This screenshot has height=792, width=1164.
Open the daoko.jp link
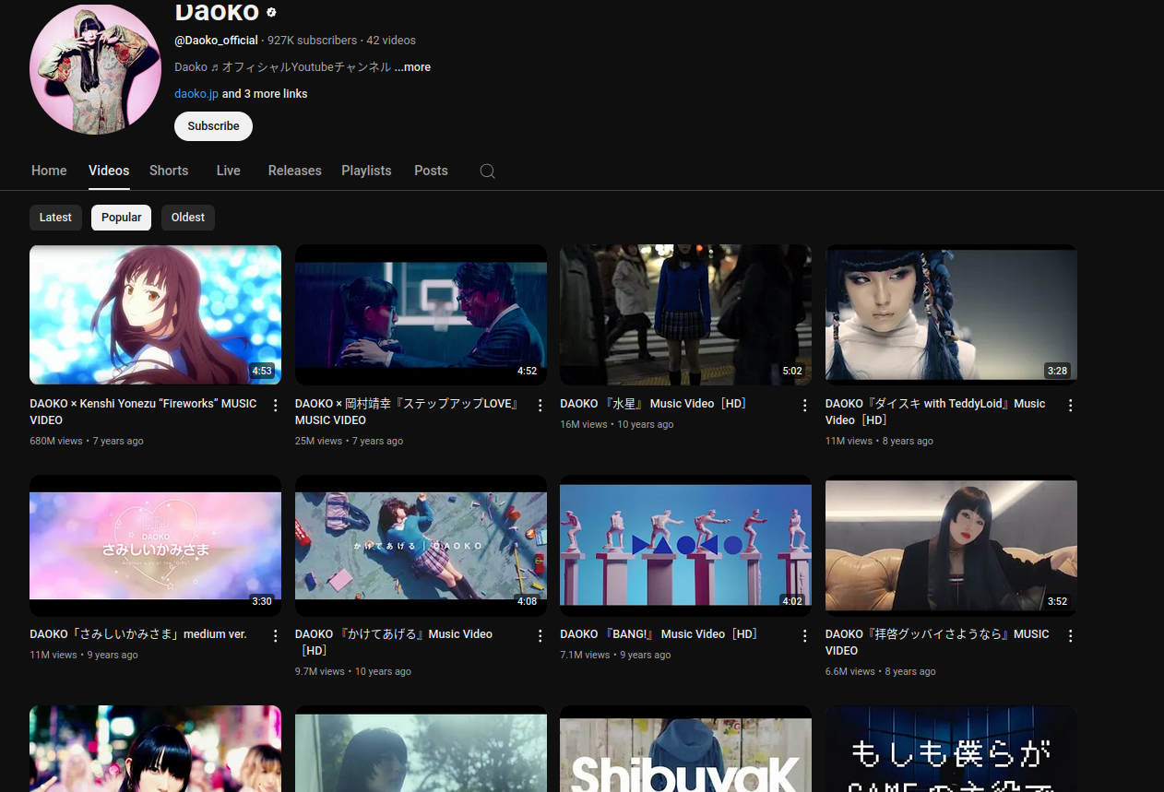point(196,94)
